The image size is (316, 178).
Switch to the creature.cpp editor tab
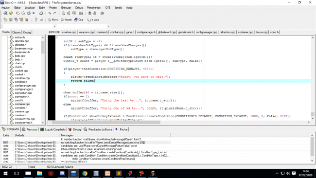coord(69,32)
